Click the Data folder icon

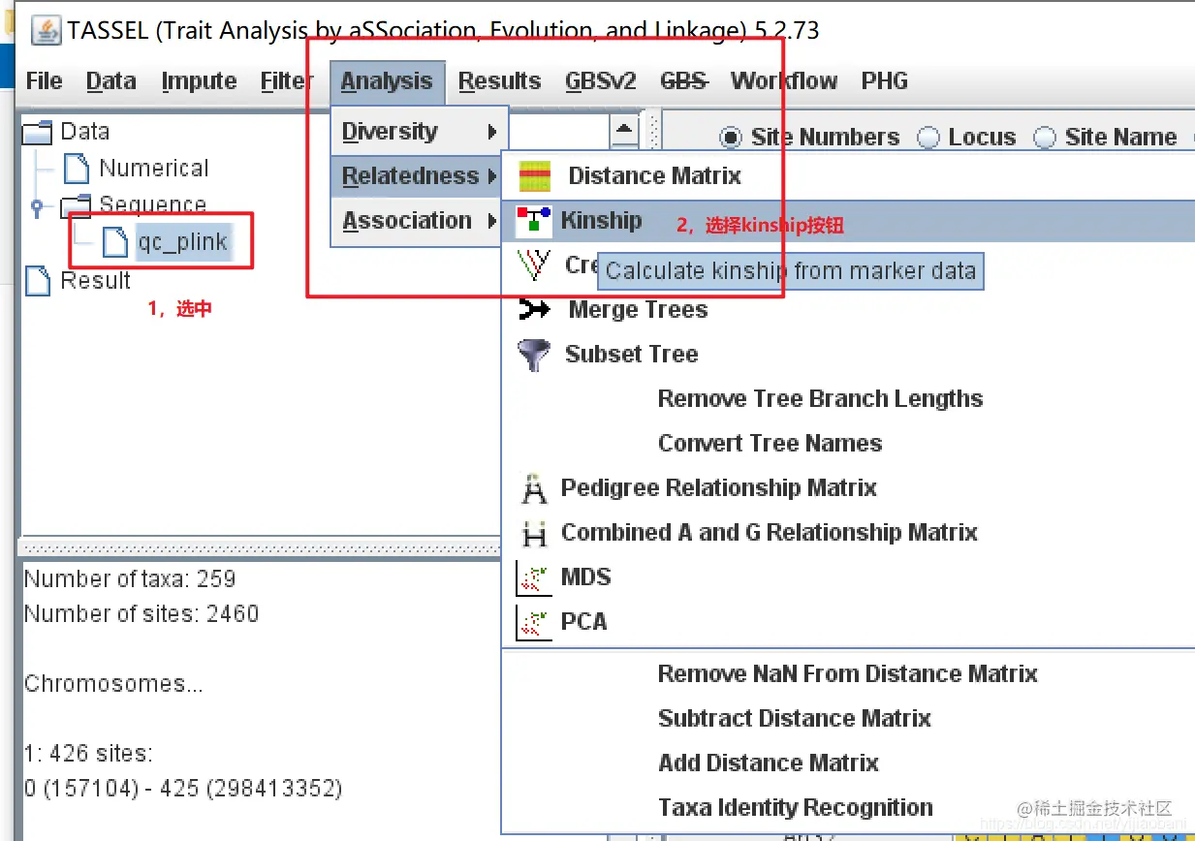[x=37, y=132]
